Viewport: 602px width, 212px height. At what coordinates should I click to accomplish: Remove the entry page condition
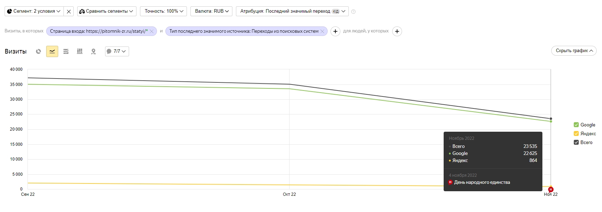click(x=152, y=31)
